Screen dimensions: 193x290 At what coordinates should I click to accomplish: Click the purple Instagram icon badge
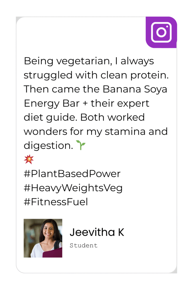161,32
